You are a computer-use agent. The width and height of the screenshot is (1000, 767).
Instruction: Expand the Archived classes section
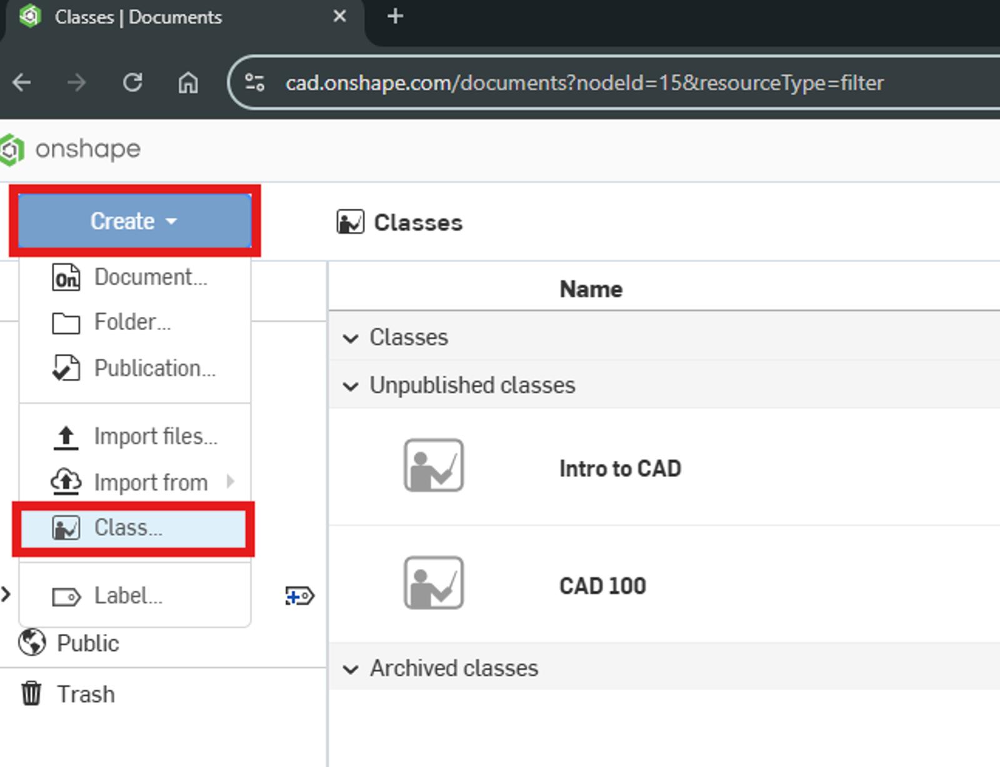tap(352, 668)
